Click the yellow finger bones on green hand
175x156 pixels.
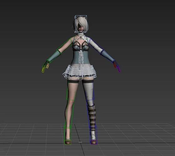pyautogui.click(x=45, y=67)
